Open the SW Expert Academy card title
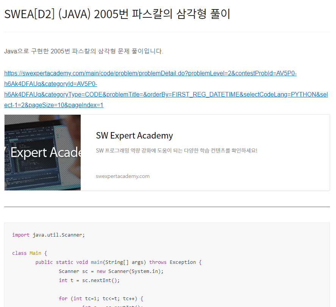Image resolution: width=336 pixels, height=307 pixels. click(x=134, y=136)
